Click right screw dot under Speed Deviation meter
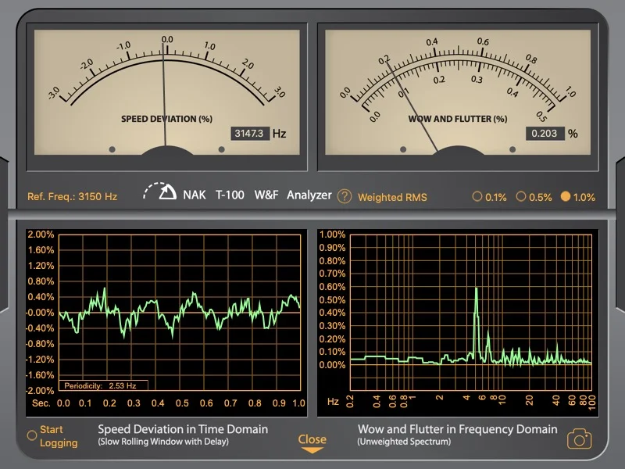Viewport: 625px width, 469px height. [221, 149]
